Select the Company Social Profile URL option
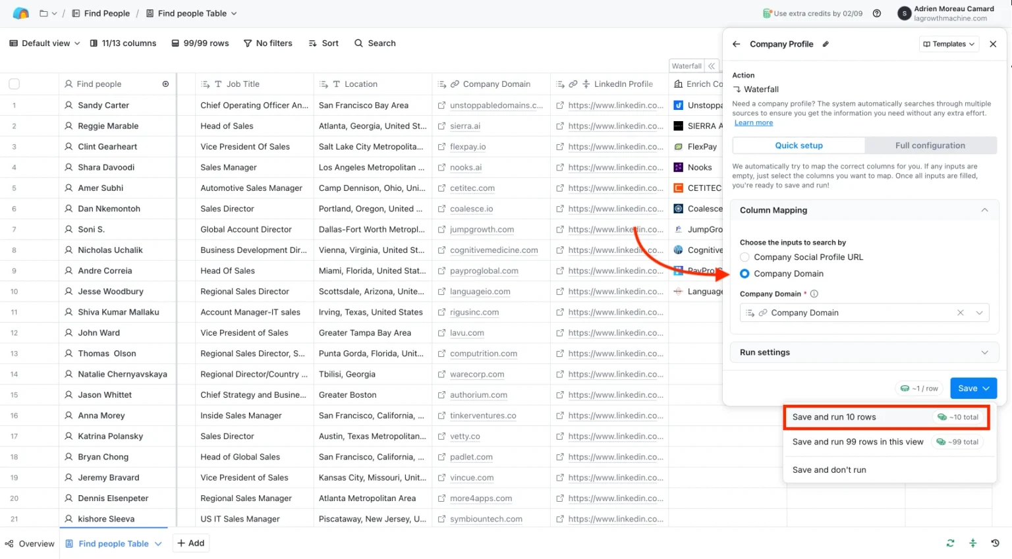This screenshot has width=1012, height=559. pos(745,257)
